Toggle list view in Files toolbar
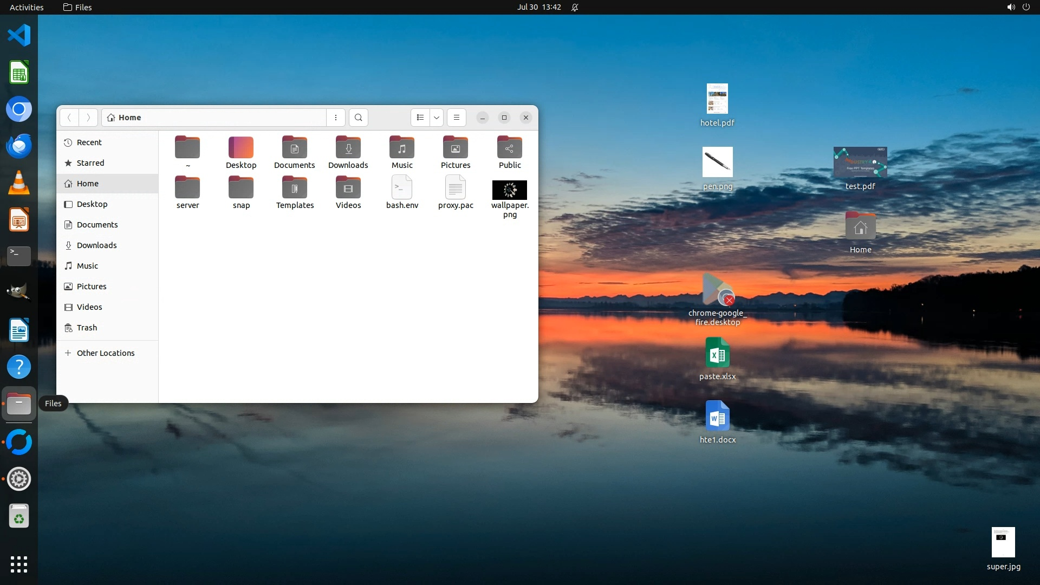Image resolution: width=1040 pixels, height=585 pixels. tap(420, 118)
